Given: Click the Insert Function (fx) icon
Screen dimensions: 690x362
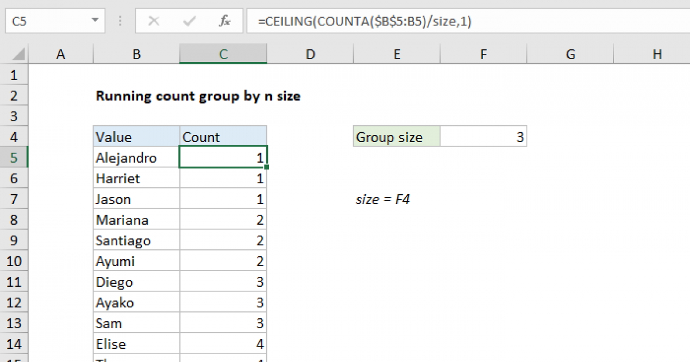Looking at the screenshot, I should pos(224,21).
